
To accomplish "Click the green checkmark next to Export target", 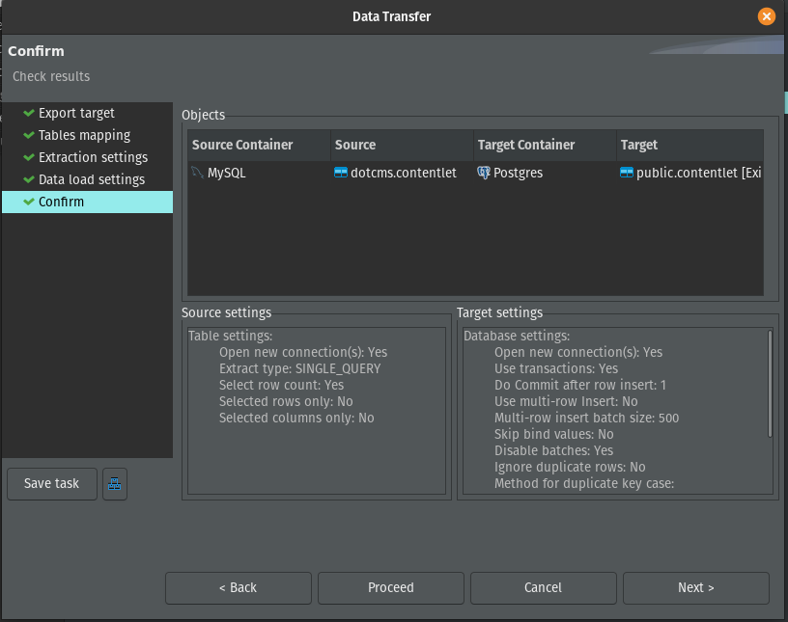I will [29, 113].
